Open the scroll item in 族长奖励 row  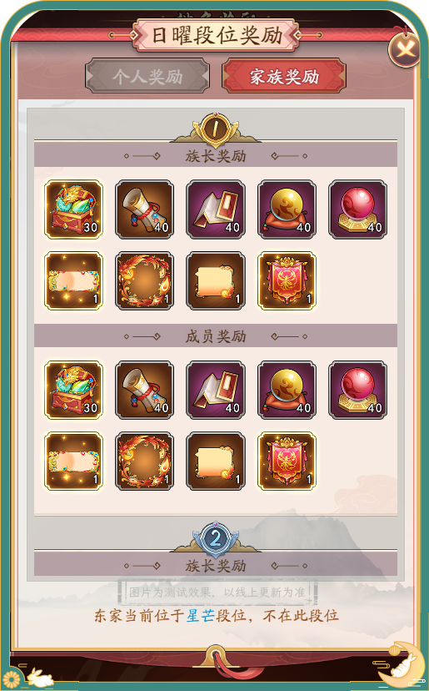pos(145,209)
